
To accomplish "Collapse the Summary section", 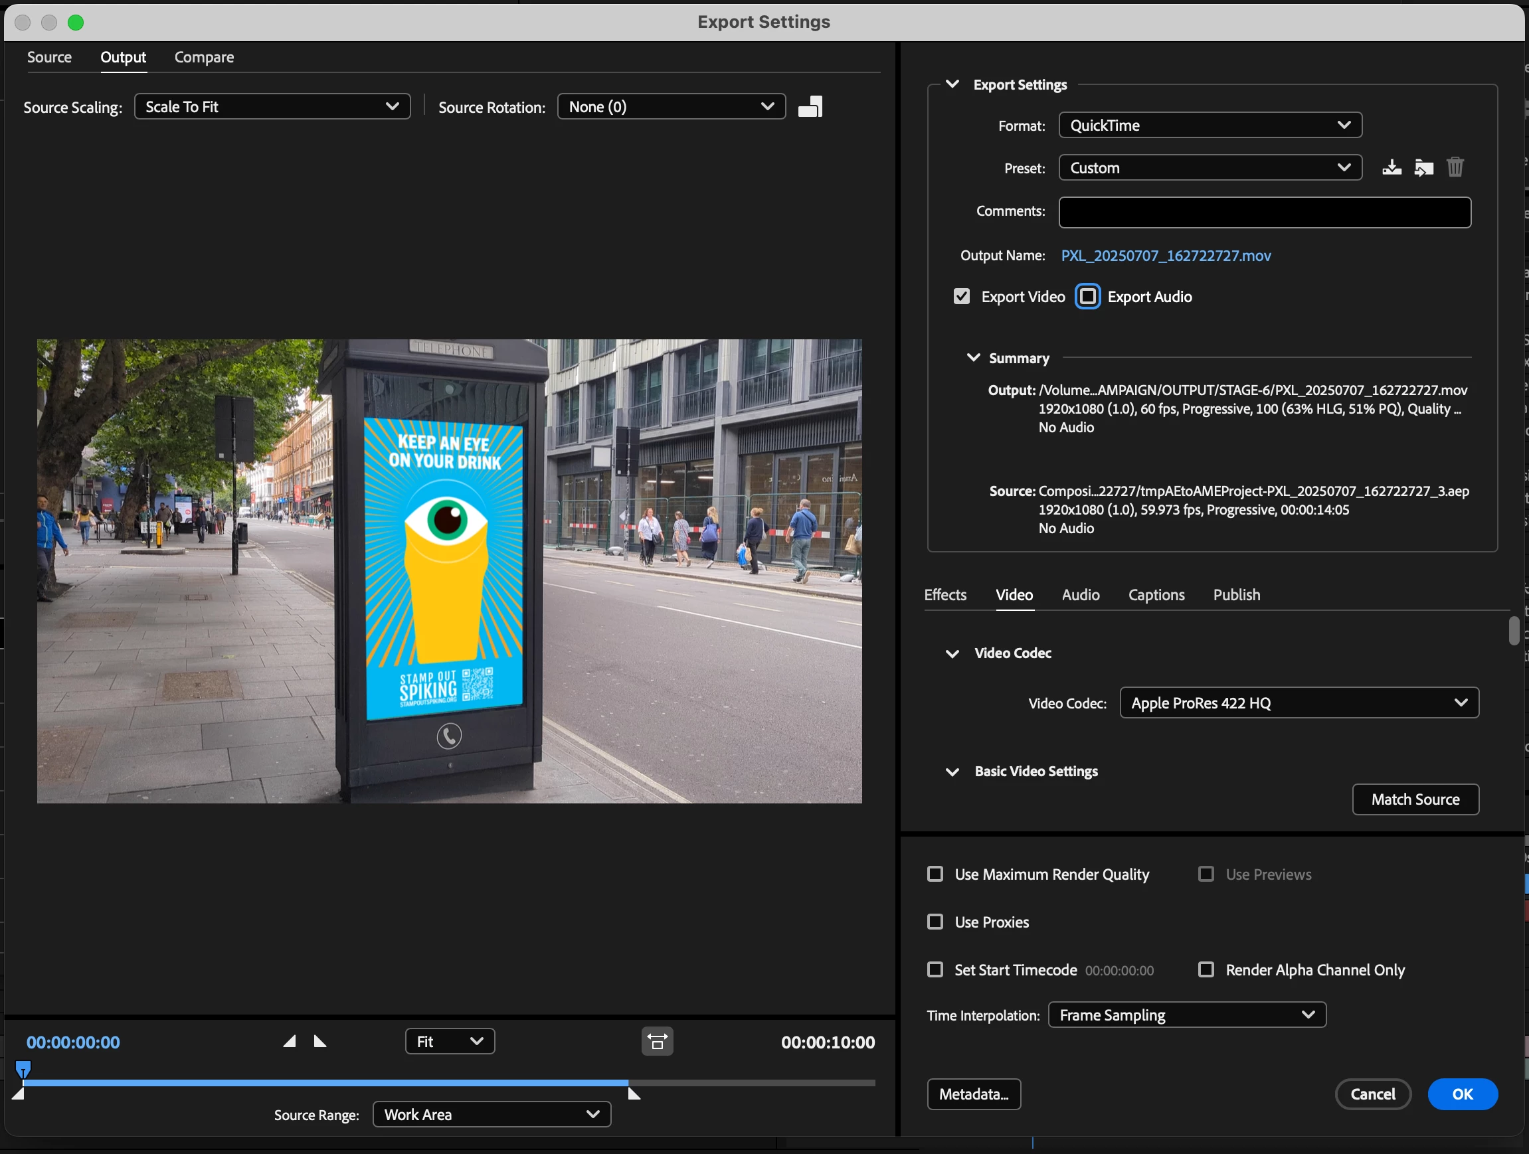I will coord(973,358).
